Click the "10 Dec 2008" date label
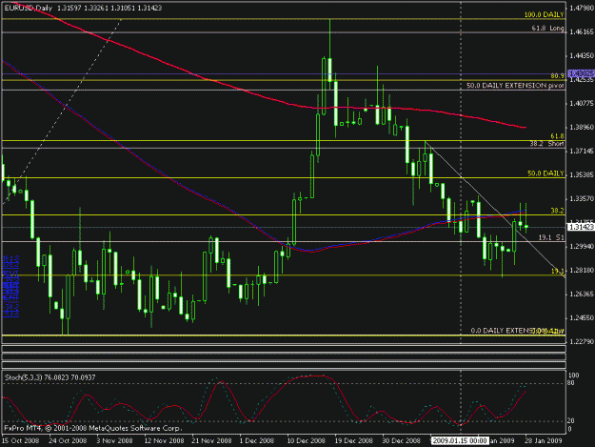The height and width of the screenshot is (447, 595). [x=306, y=441]
